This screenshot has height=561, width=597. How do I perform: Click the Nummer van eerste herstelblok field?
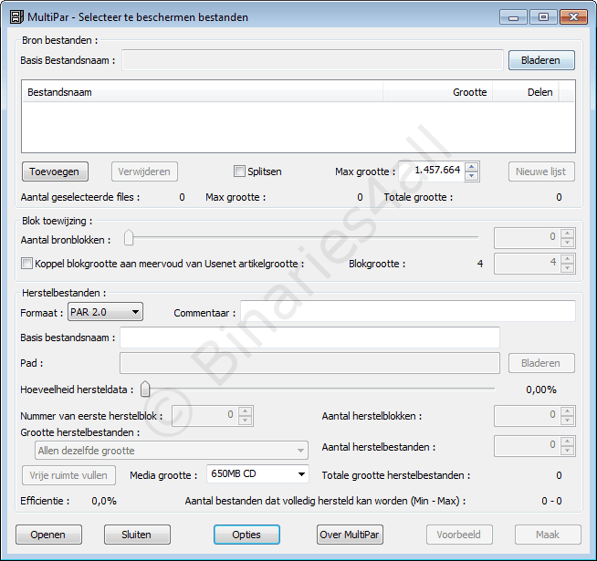[x=204, y=416]
